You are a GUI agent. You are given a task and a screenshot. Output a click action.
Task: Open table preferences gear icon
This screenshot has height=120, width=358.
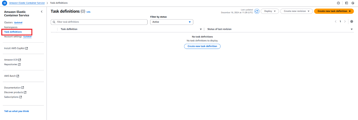pyautogui.click(x=352, y=21)
